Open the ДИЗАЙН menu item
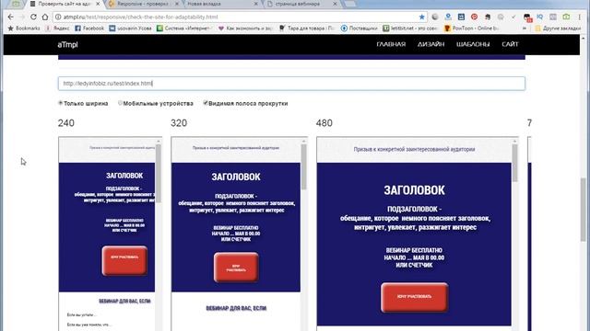The width and height of the screenshot is (590, 331). (x=431, y=44)
